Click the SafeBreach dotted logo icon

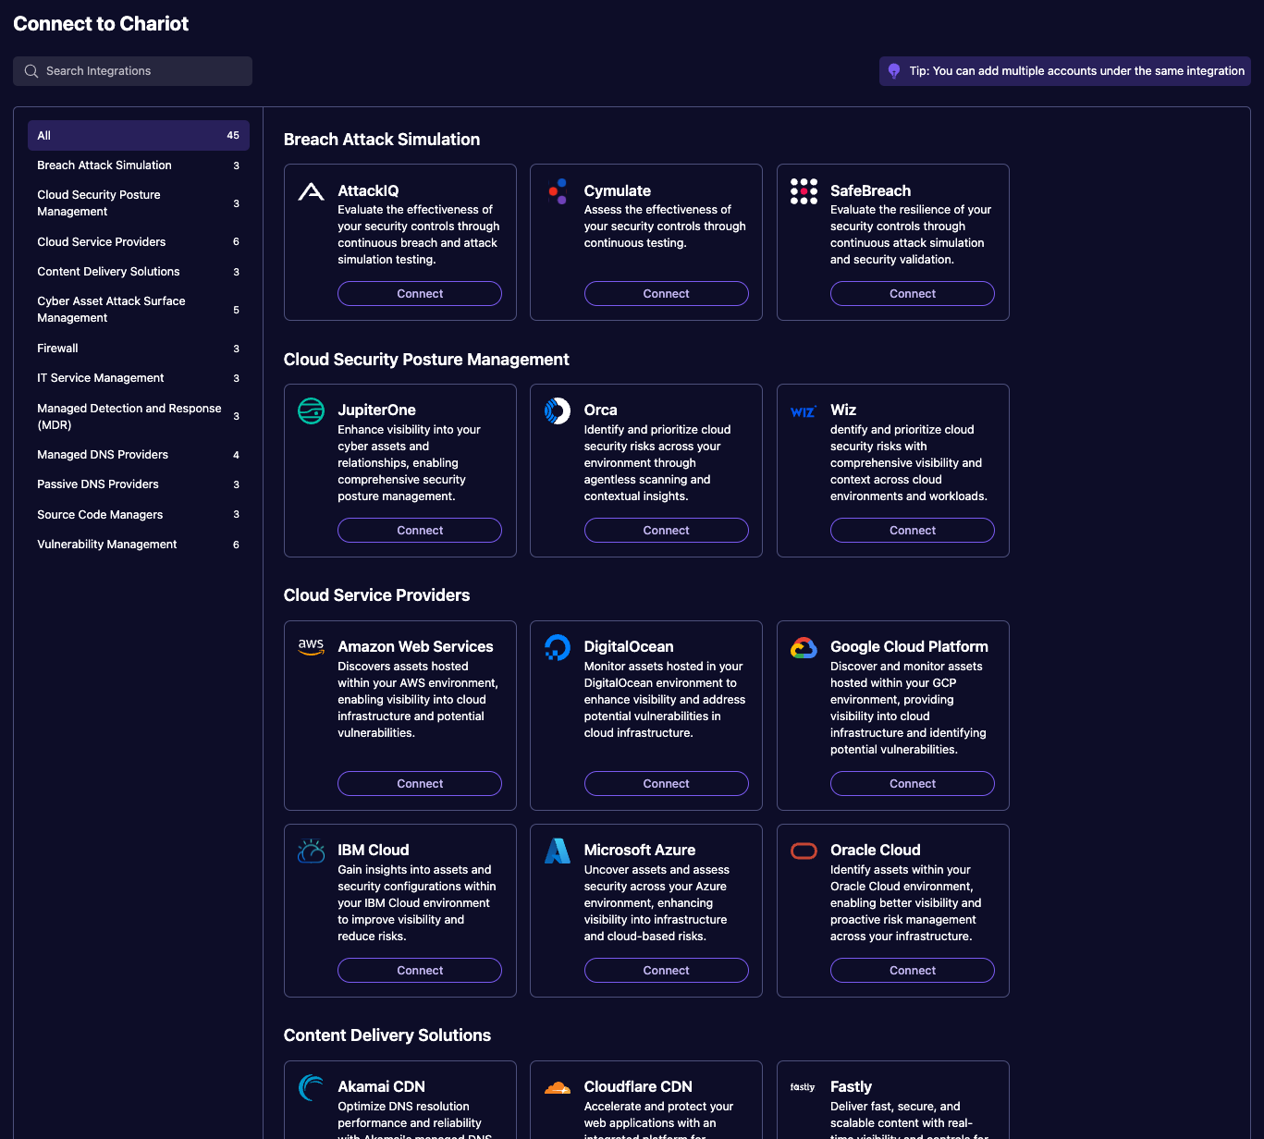tap(804, 191)
